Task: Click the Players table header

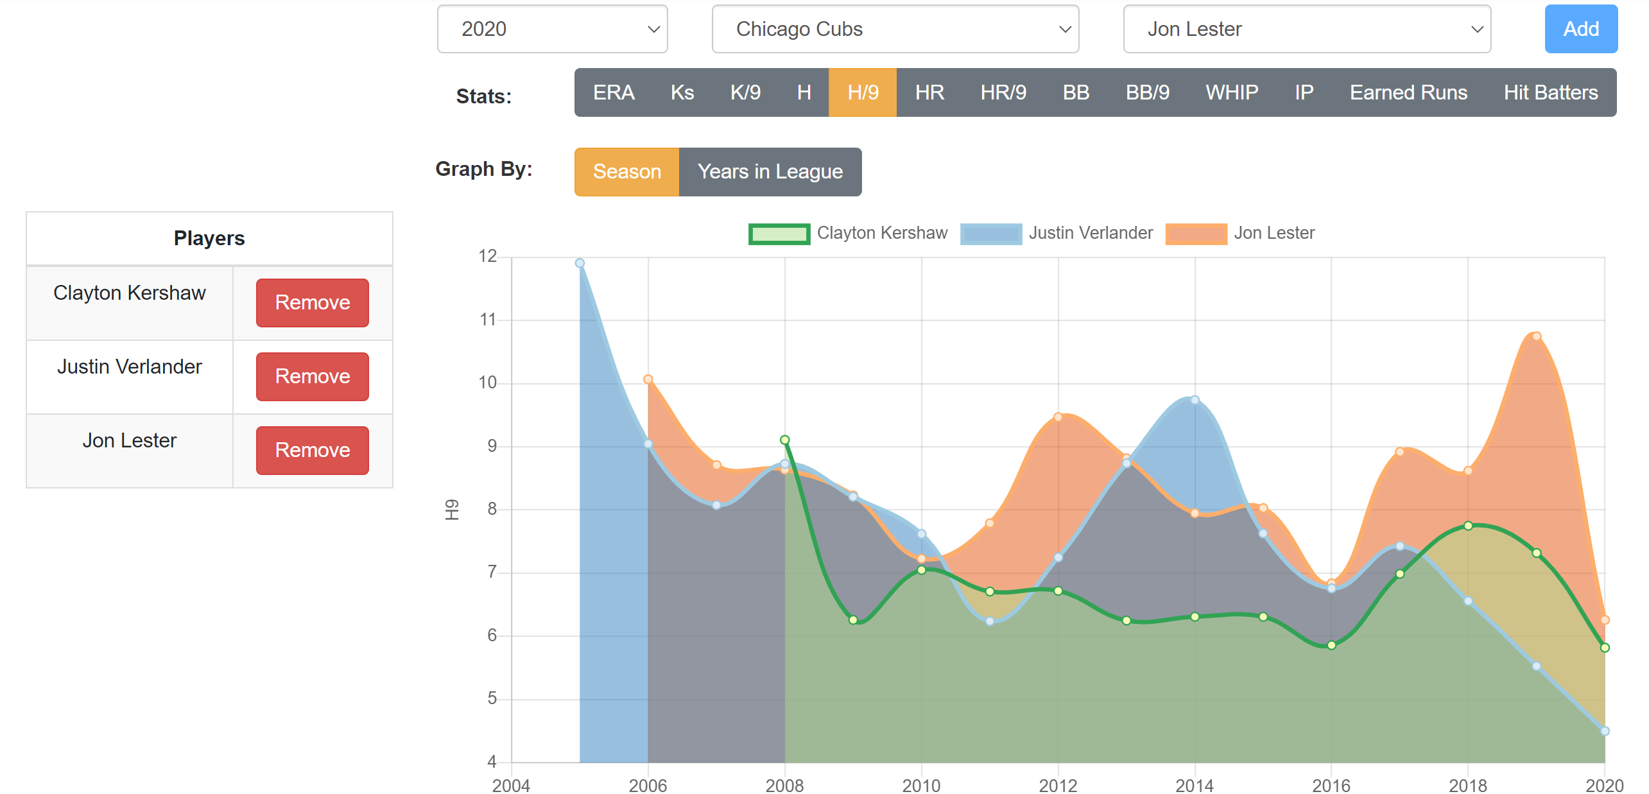Action: (209, 239)
